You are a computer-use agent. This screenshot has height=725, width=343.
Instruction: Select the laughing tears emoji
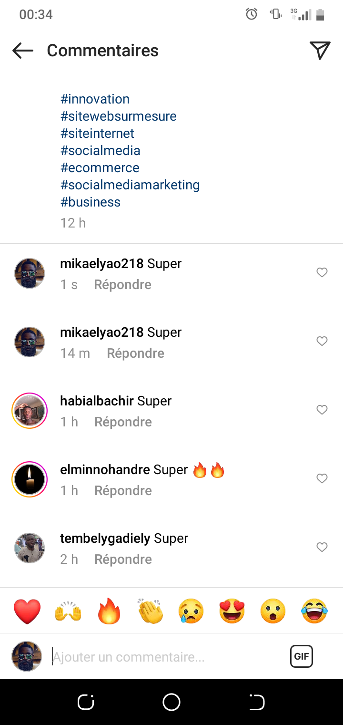[314, 611]
